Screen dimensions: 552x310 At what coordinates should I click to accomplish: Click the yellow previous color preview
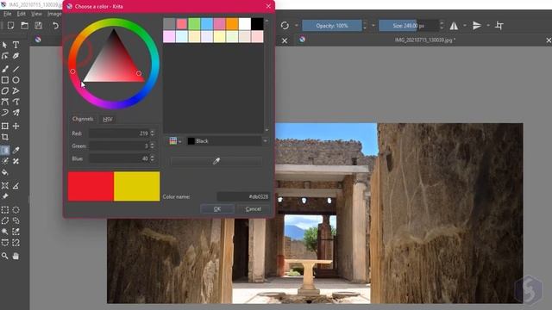pos(136,186)
